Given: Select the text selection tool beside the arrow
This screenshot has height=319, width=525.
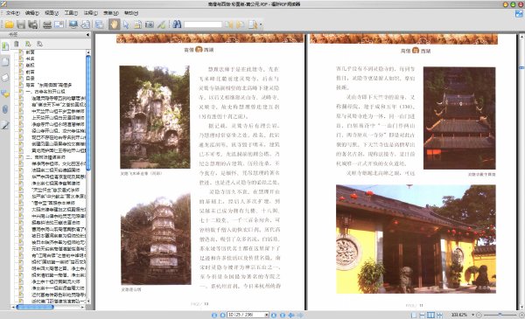Looking at the screenshot, I should 137,24.
